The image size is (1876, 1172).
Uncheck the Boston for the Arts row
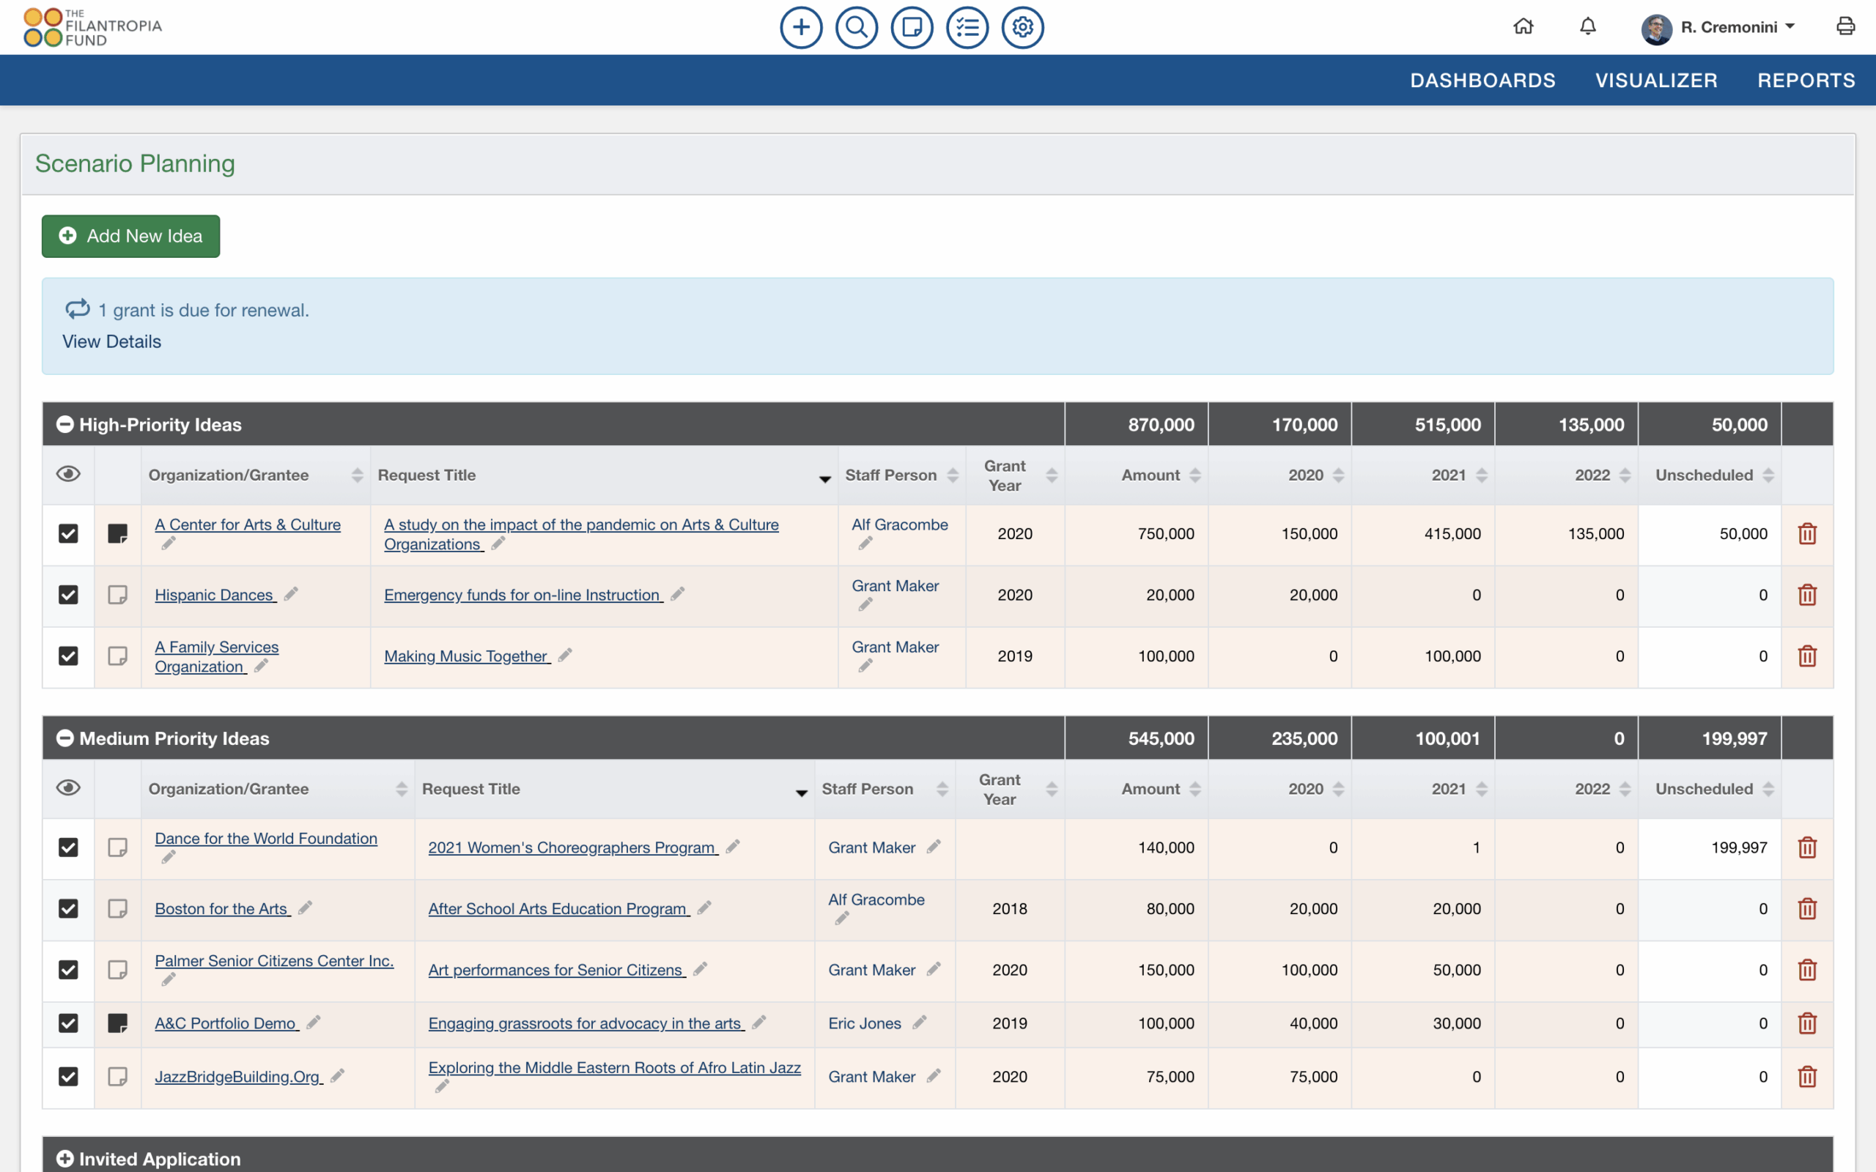point(68,908)
